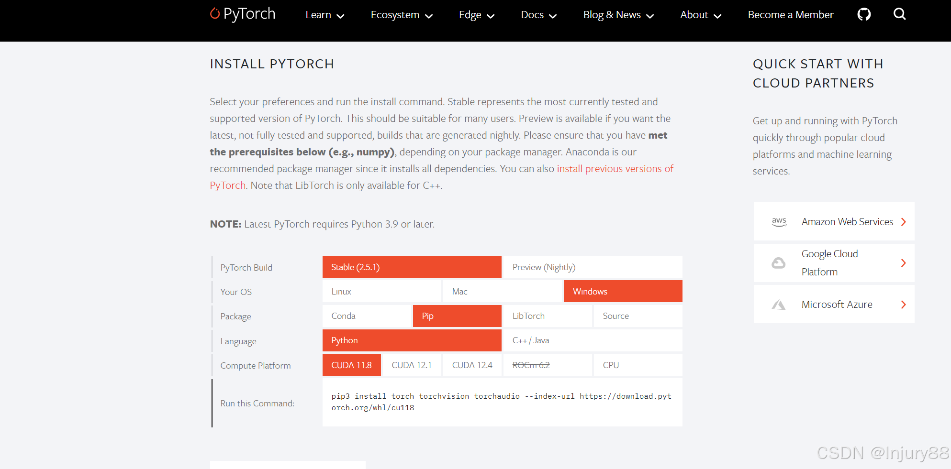Select Python language option
This screenshot has height=469, width=951.
(412, 340)
